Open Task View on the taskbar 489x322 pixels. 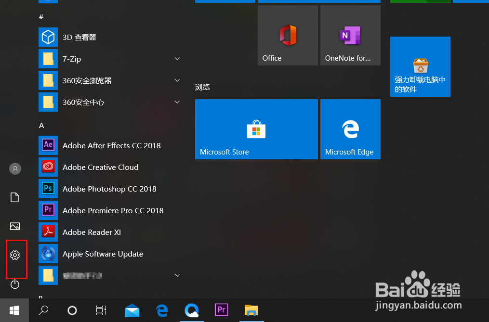coord(101,310)
